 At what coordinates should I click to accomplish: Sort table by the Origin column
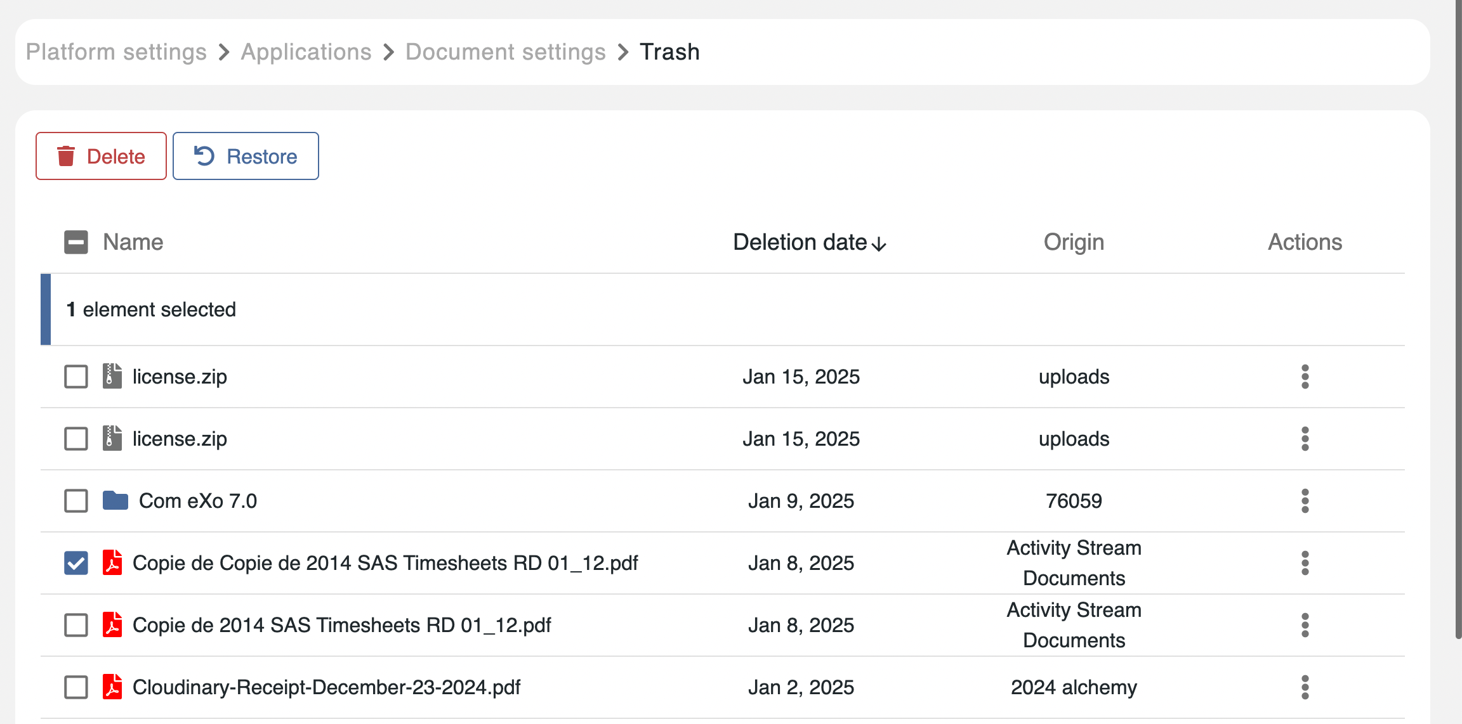click(1074, 242)
